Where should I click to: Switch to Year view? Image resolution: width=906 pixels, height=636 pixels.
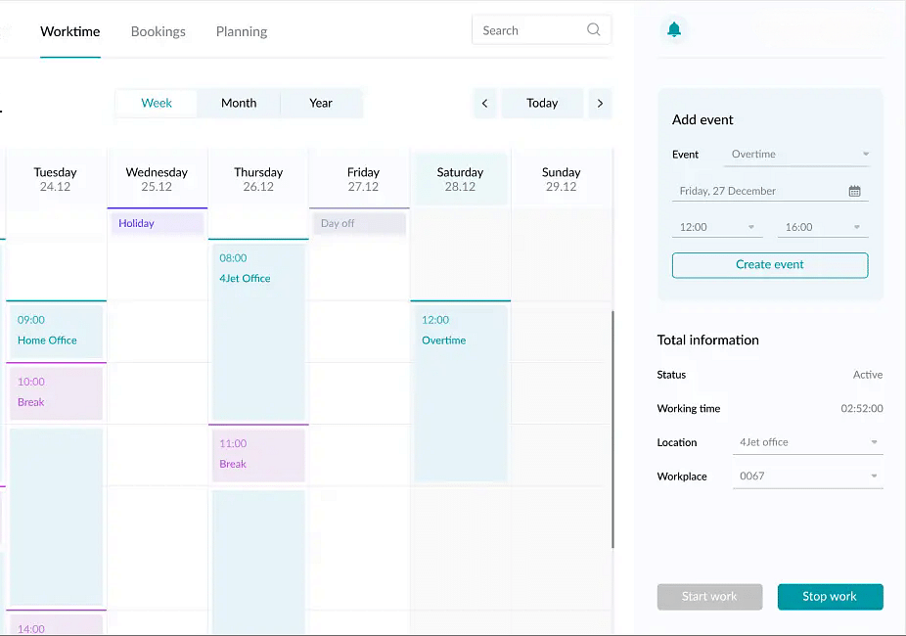321,104
